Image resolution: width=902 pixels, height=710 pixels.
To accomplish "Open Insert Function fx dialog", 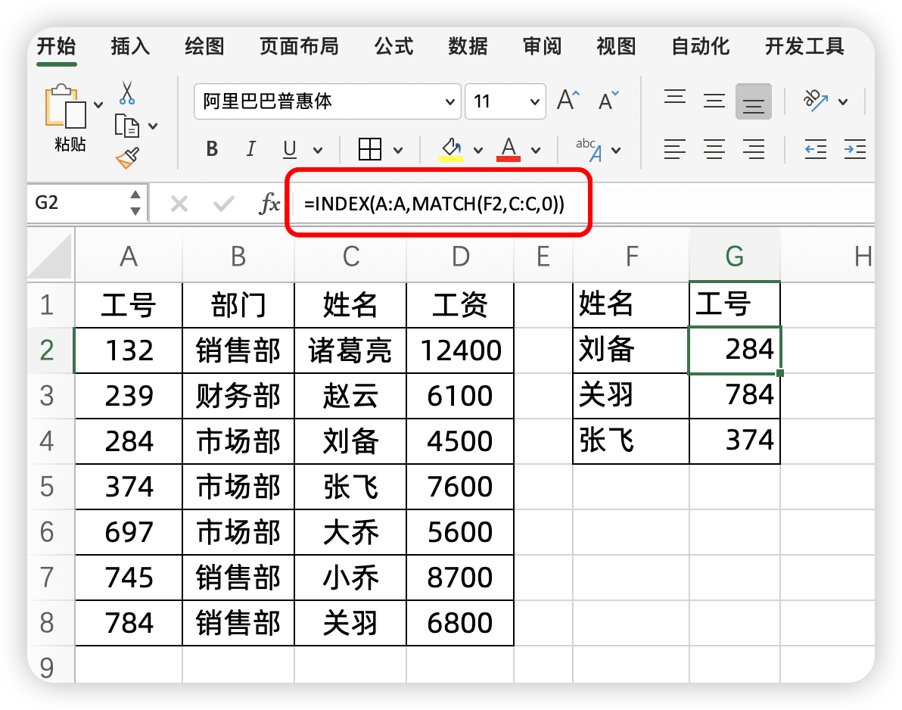I will click(270, 204).
